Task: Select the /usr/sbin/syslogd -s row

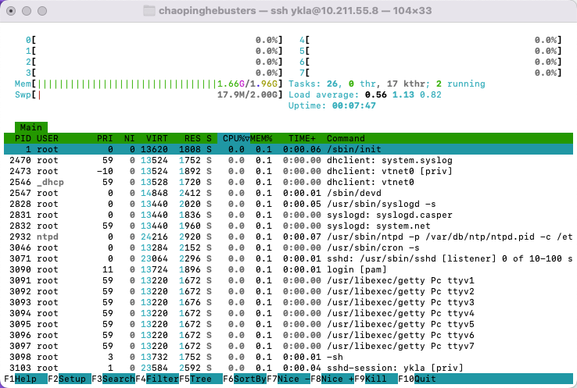Action: click(x=288, y=204)
